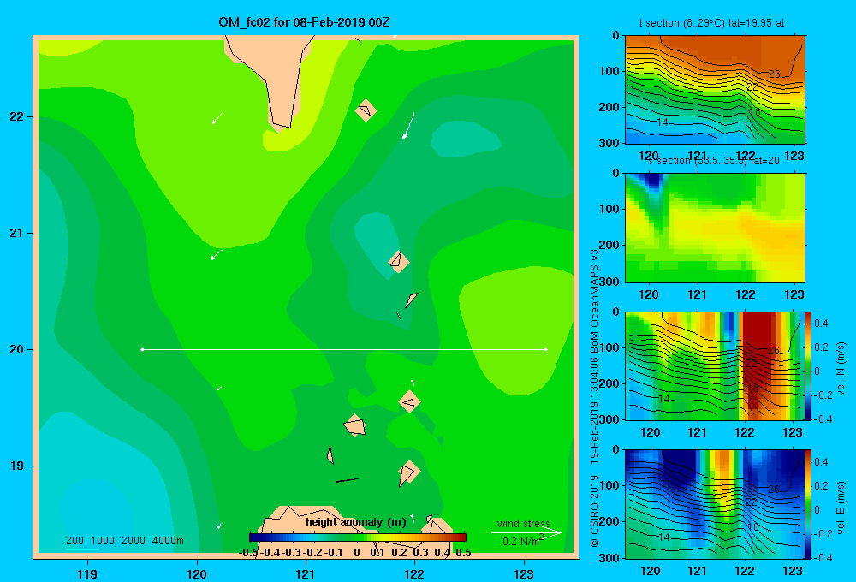Click the map title OM_fc02 for 08-Feb-2019 00Z
Screen dimensions: 856x582
304,22
